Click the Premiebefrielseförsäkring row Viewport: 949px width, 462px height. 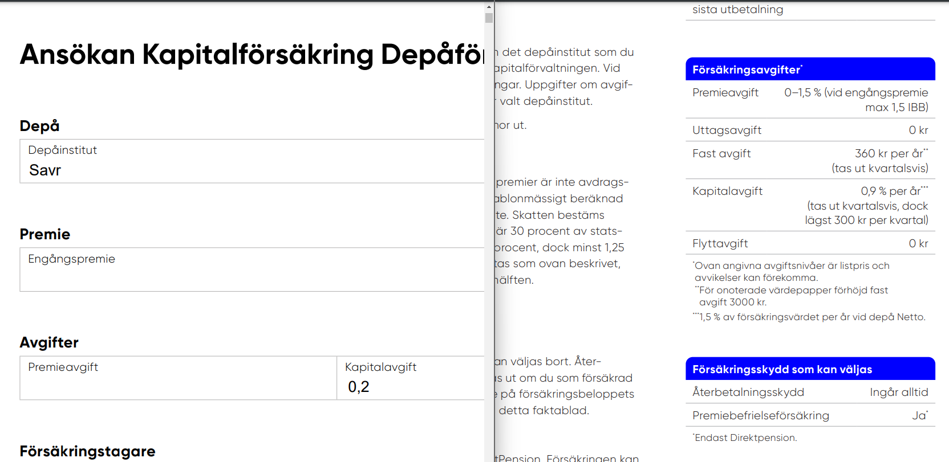coord(810,415)
